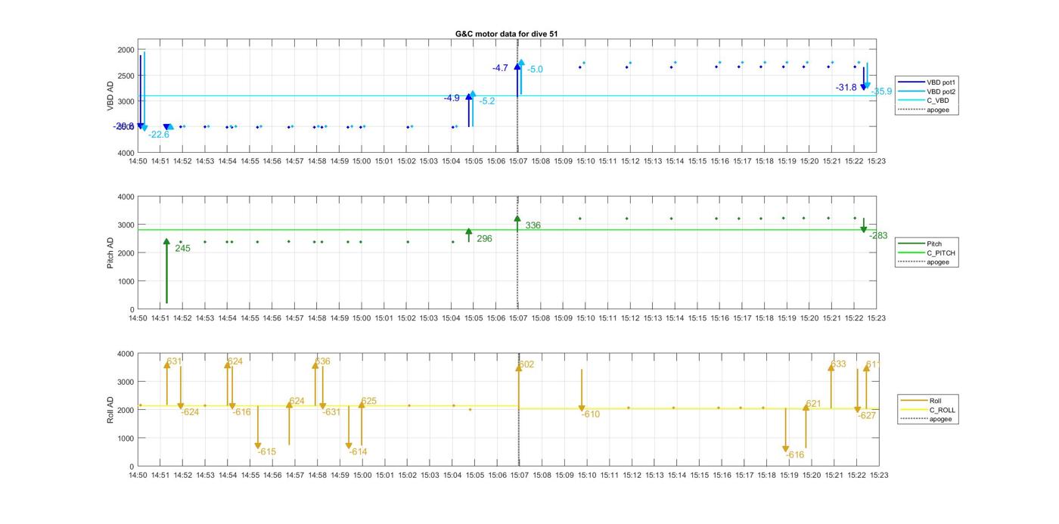
Task: Click the '-614' roll annotation
Action: 358,452
